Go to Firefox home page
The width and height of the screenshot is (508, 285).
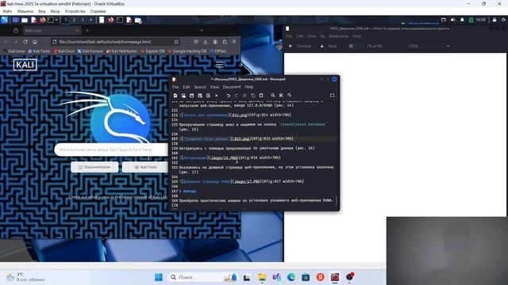tap(35, 42)
